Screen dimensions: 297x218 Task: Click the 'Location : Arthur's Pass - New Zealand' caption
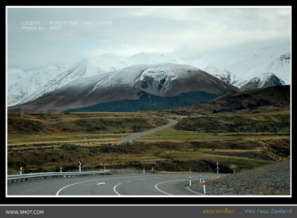click(67, 23)
